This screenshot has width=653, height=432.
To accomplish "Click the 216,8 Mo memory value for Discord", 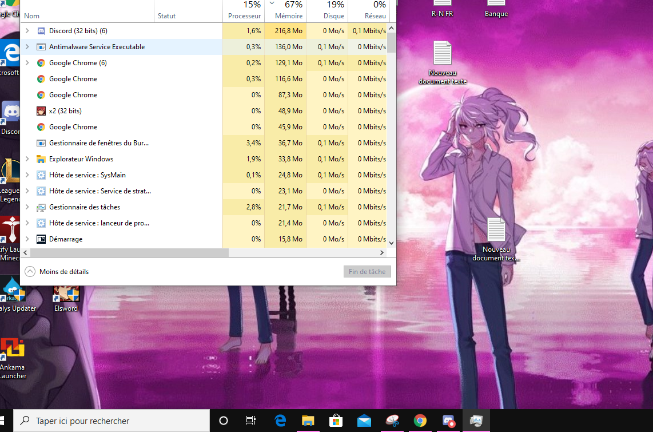I will click(x=289, y=31).
